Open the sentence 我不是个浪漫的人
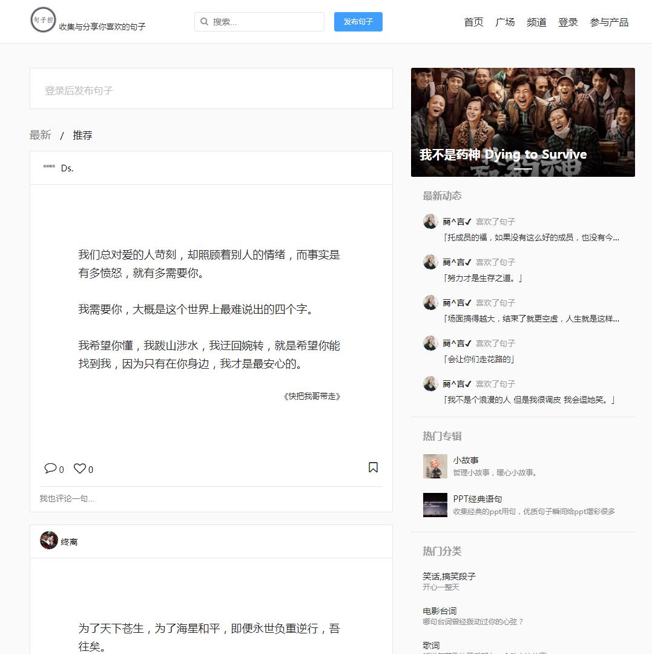The image size is (652, 654). [529, 400]
